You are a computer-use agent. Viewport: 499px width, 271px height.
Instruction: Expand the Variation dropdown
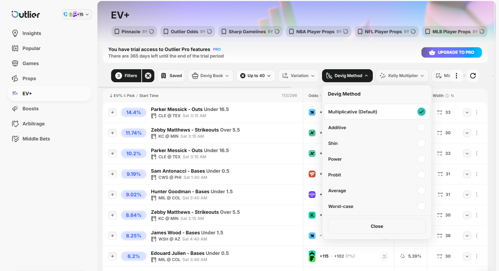click(x=298, y=76)
